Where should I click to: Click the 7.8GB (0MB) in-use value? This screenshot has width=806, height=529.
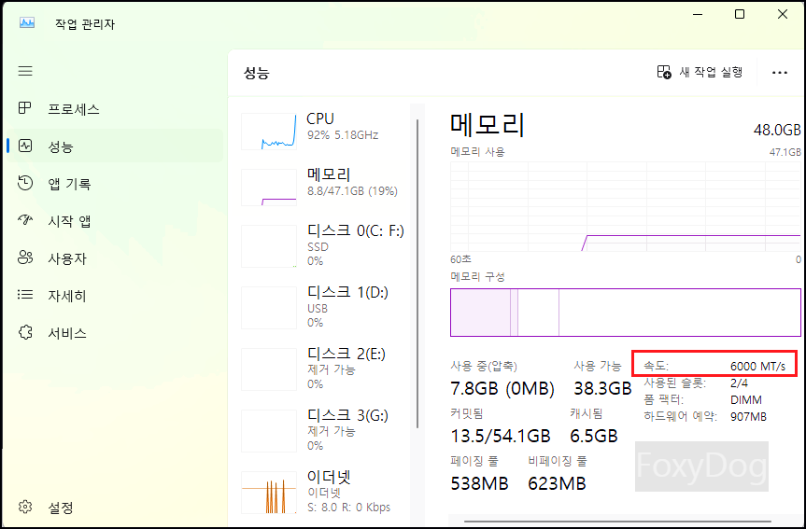click(502, 388)
